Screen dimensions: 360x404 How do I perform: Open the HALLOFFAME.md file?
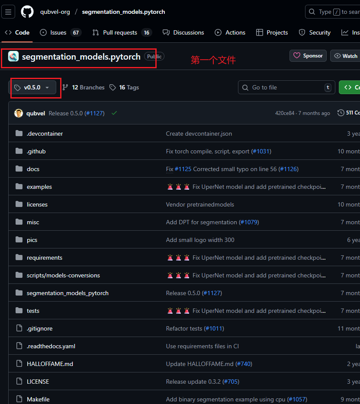tap(50, 364)
